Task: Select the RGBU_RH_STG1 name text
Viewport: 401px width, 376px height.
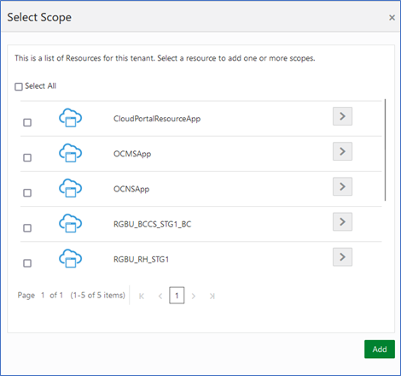Action: (x=141, y=260)
